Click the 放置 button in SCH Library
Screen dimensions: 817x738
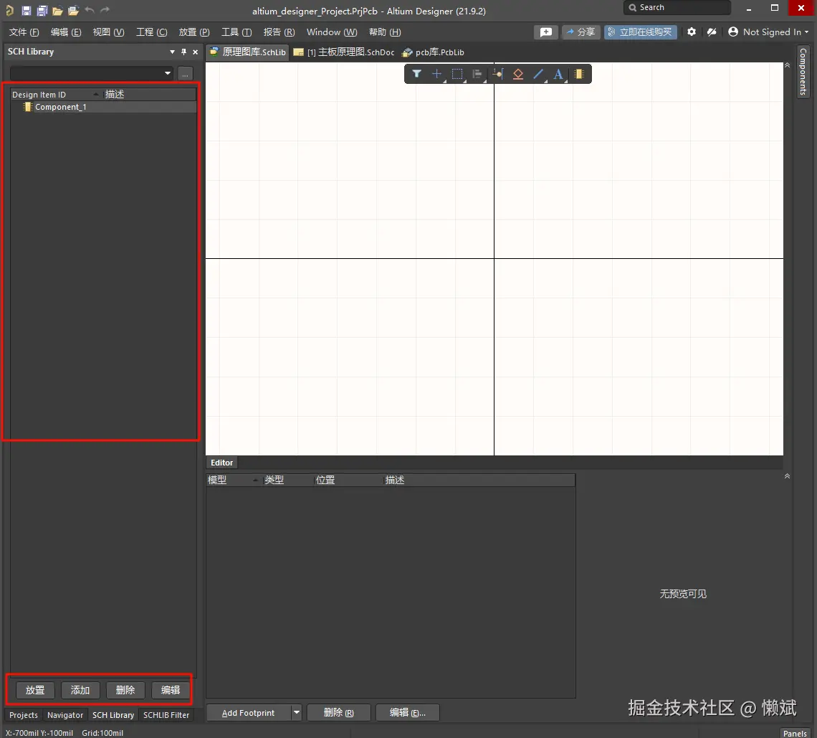coord(35,690)
